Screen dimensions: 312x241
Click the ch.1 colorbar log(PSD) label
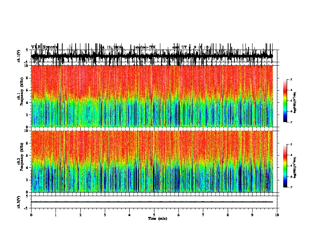pyautogui.click(x=295, y=102)
